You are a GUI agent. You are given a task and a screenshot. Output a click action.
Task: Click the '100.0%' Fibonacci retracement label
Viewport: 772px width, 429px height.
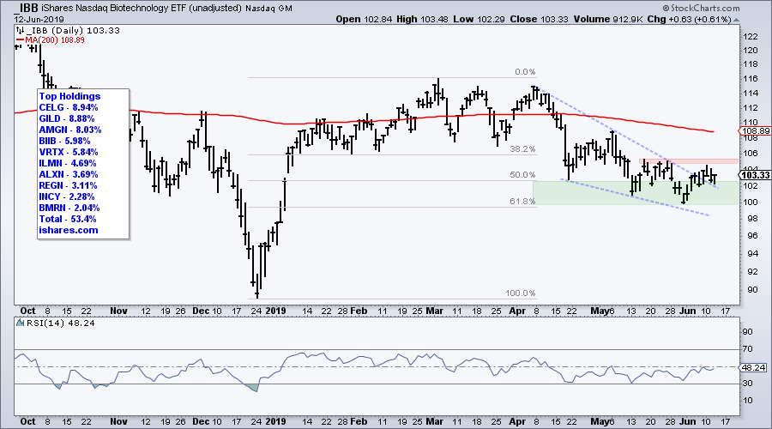pos(521,293)
